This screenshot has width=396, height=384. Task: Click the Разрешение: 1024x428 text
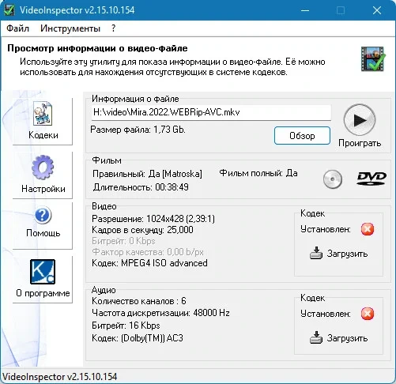pyautogui.click(x=153, y=219)
